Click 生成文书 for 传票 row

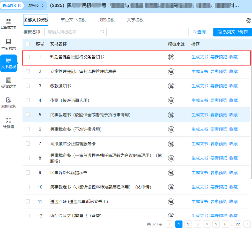tap(199, 100)
